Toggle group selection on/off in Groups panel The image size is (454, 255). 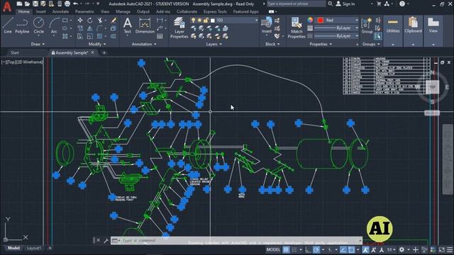[378, 36]
